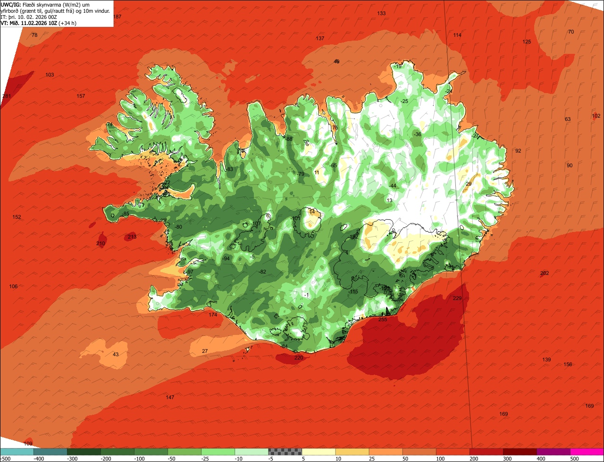Click the map value -80 near the west coast
This screenshot has height=462, width=604.
(178, 227)
